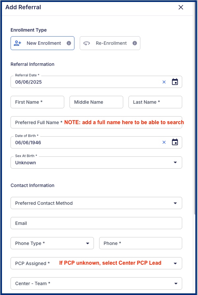The width and height of the screenshot is (198, 295).
Task: Click the Re-Enrollment info icon
Action: pos(134,43)
